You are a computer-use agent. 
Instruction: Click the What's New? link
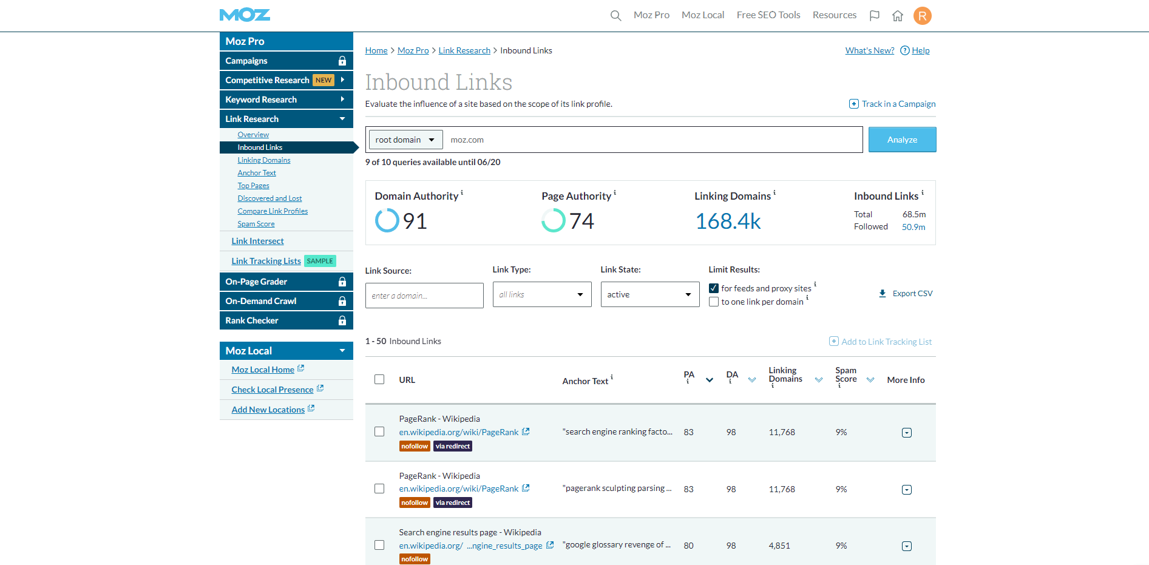[x=870, y=50]
